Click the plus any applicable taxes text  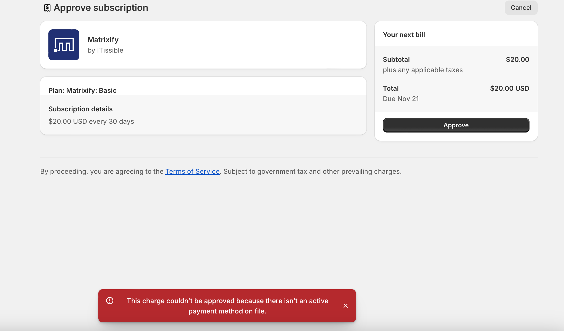tap(423, 70)
